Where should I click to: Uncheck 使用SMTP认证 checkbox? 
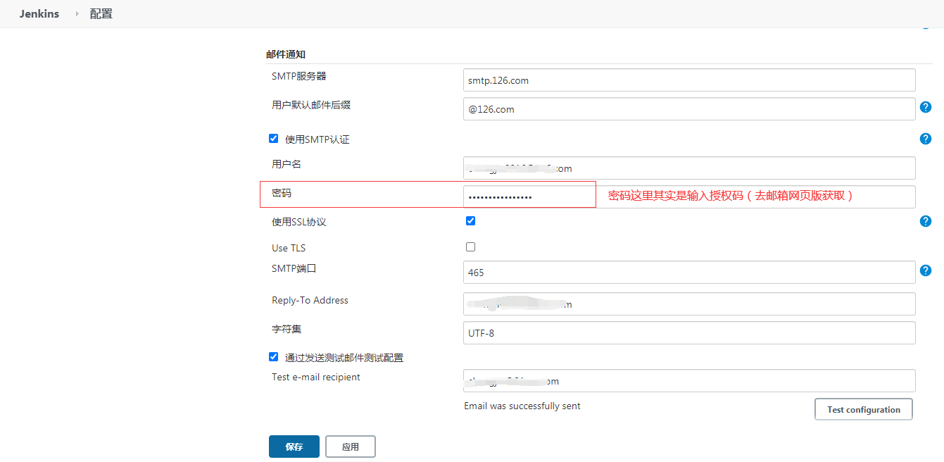click(273, 138)
